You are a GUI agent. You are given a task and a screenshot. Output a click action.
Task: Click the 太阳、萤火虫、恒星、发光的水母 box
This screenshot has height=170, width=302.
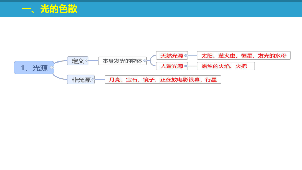point(244,55)
